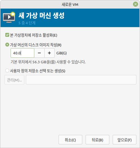Click the 새 가상 머신 생성 heading
Screen dimensions: 140x148
pyautogui.click(x=41, y=15)
